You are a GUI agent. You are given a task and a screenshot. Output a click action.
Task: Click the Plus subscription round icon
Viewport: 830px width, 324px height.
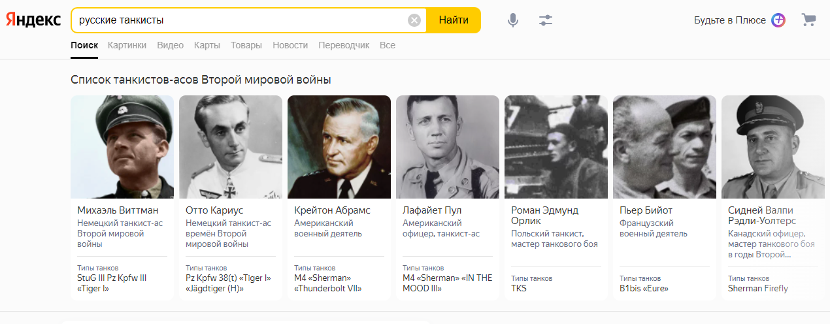(x=778, y=20)
